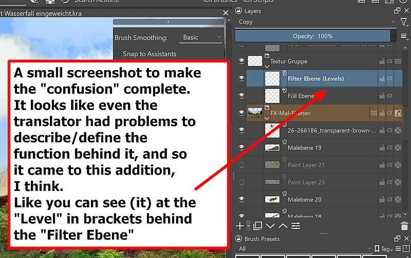Open the Copy blend mode dropdown
Image resolution: width=411 pixels, height=258 pixels.
(316, 22)
